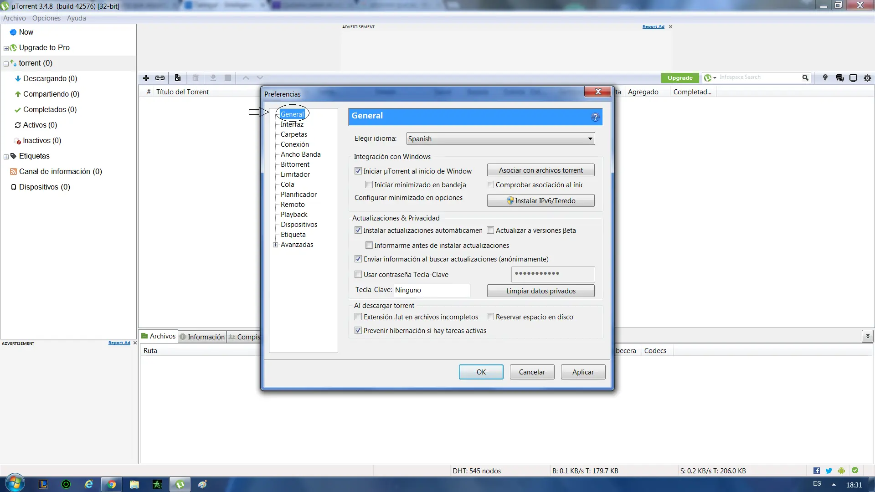Click the Android icon in status bar

pyautogui.click(x=841, y=471)
